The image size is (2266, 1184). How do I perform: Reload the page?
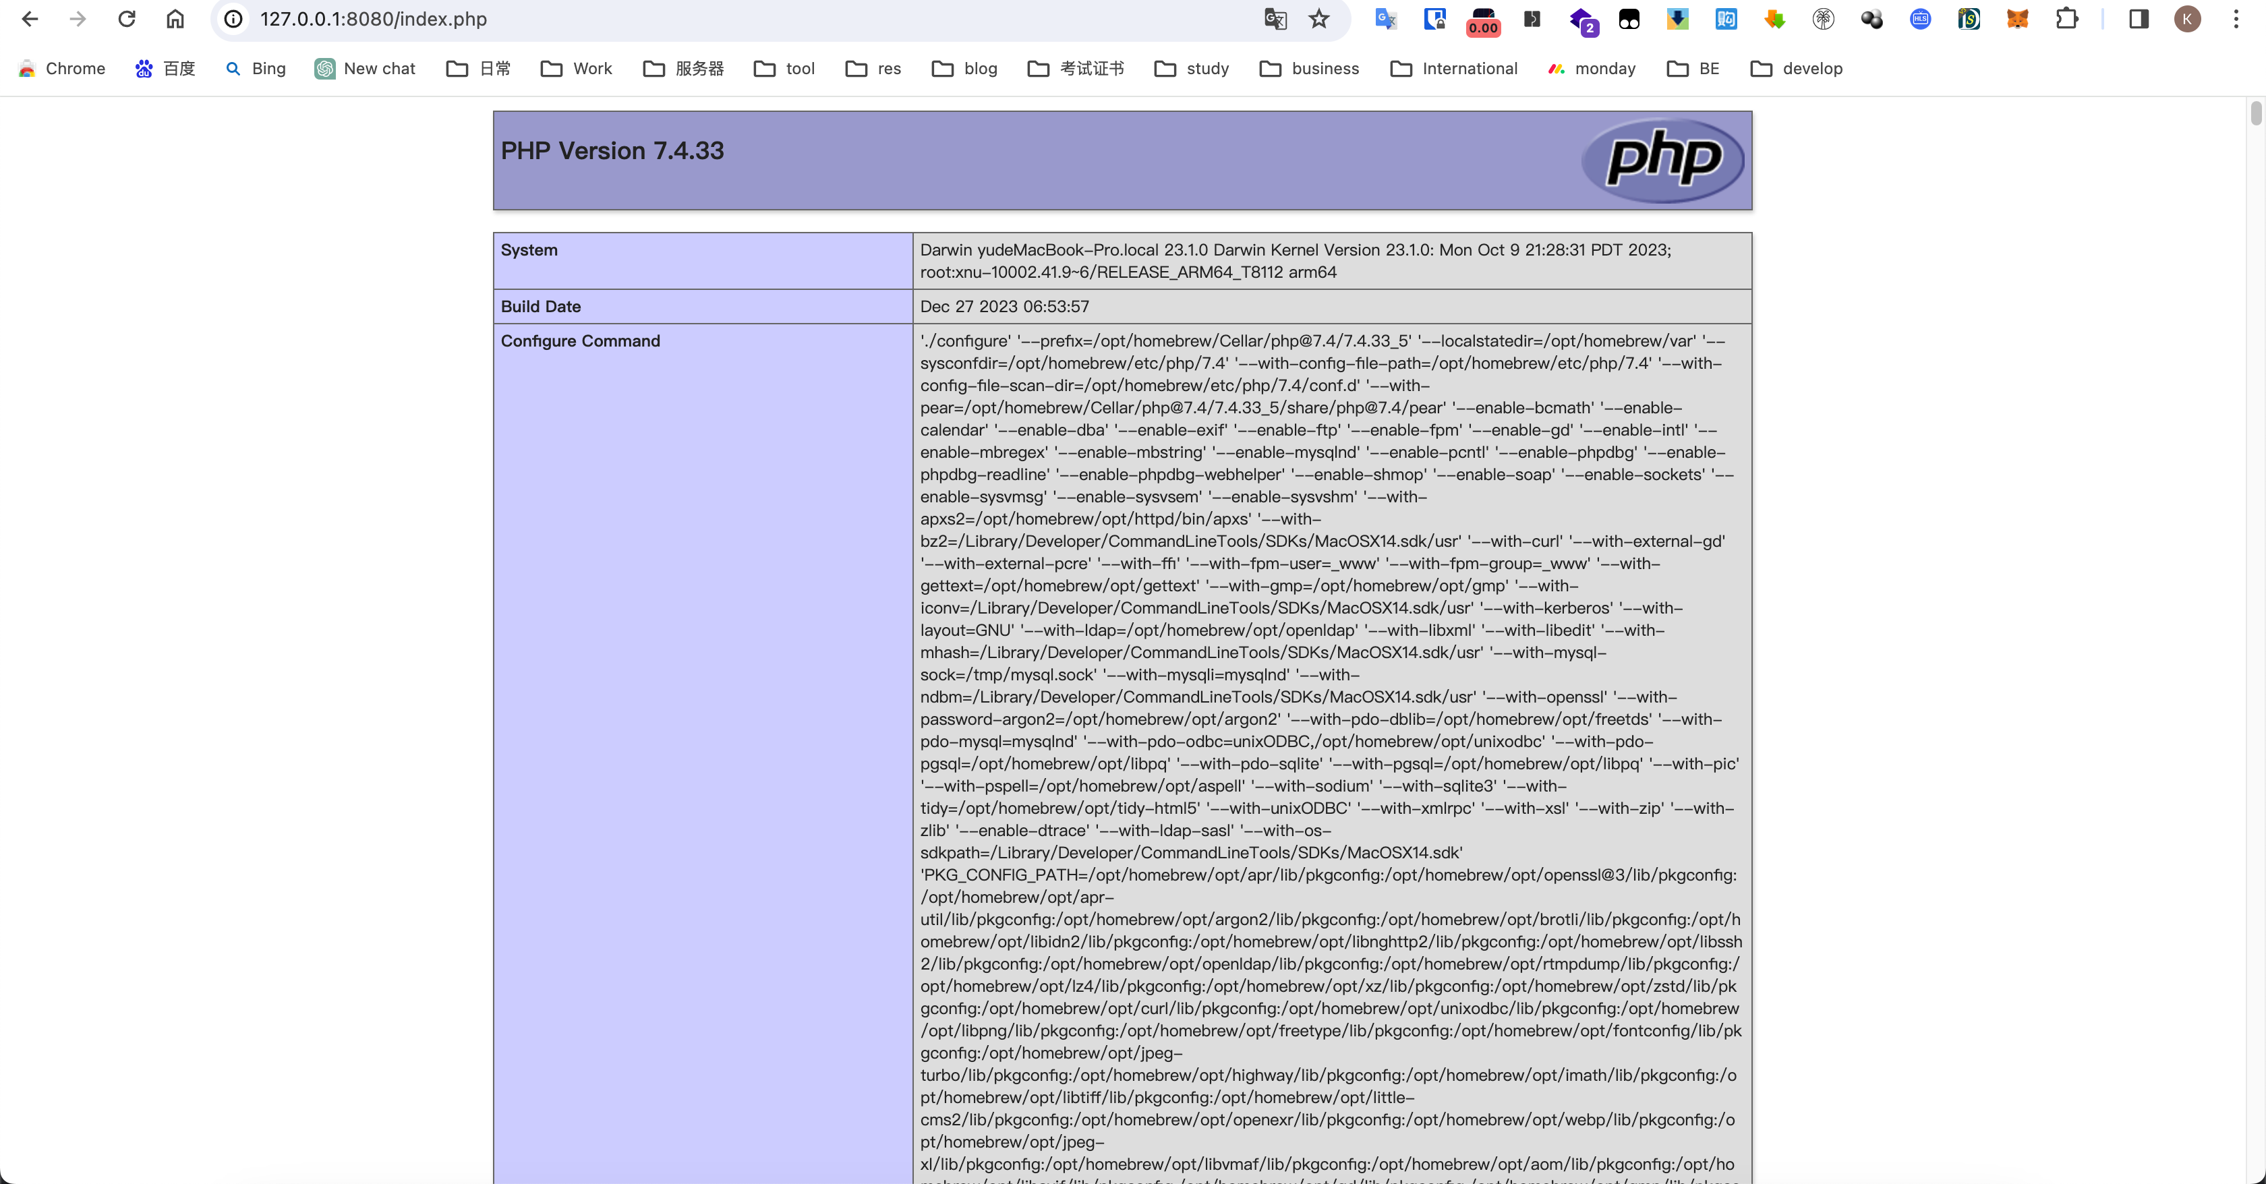click(x=127, y=18)
